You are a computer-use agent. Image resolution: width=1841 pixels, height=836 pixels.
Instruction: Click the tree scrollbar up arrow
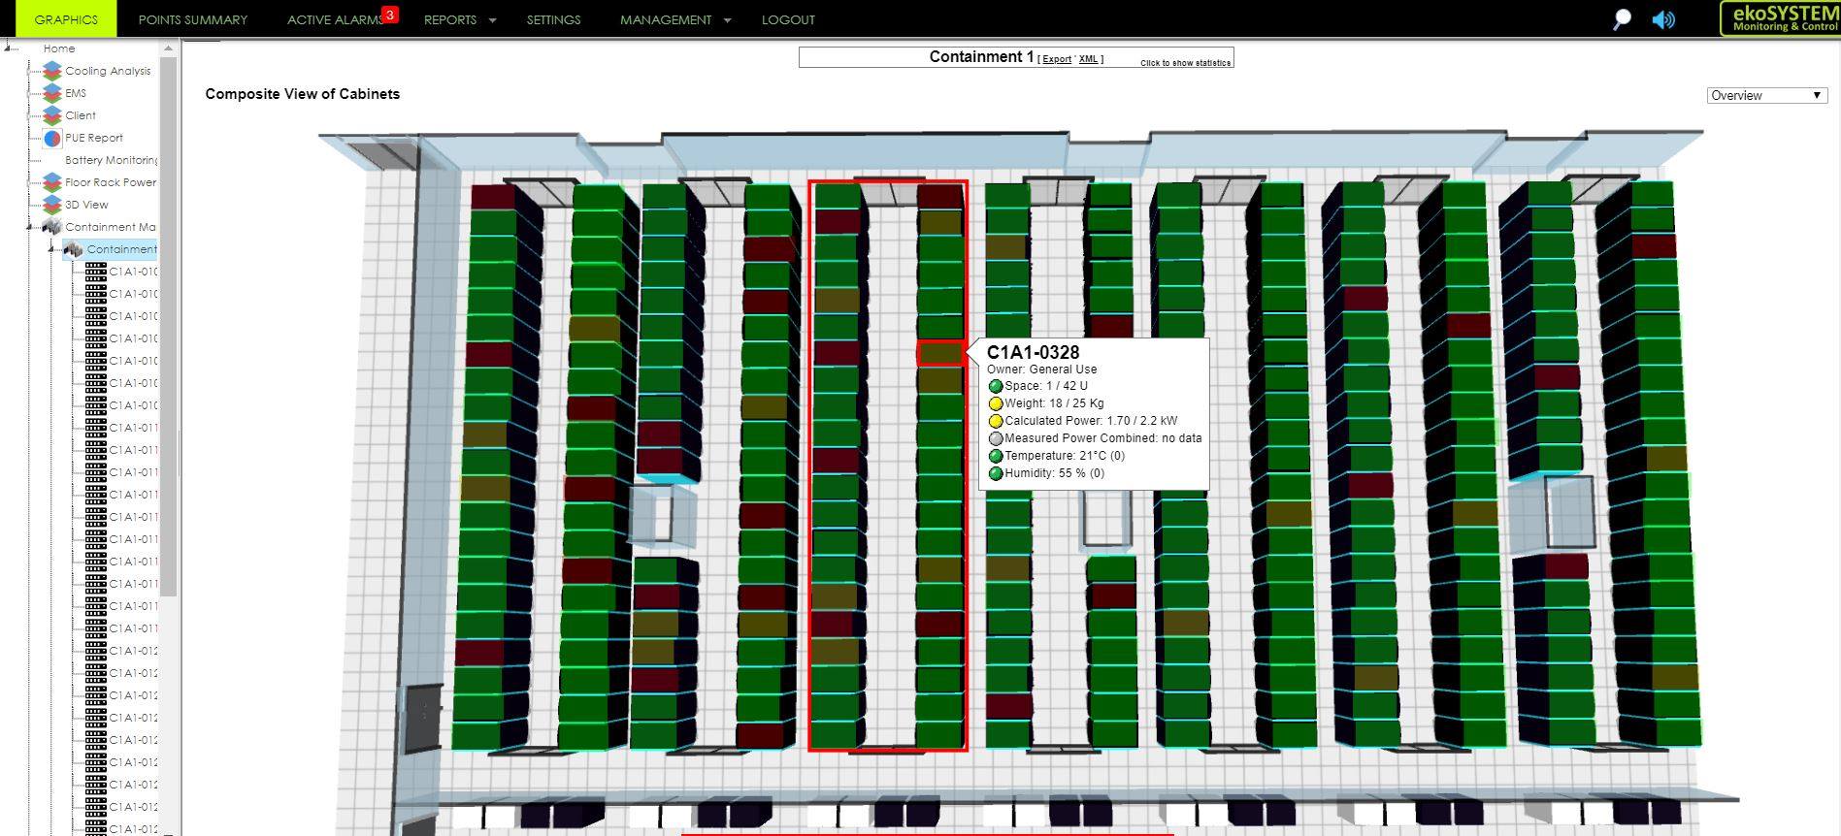pyautogui.click(x=169, y=48)
